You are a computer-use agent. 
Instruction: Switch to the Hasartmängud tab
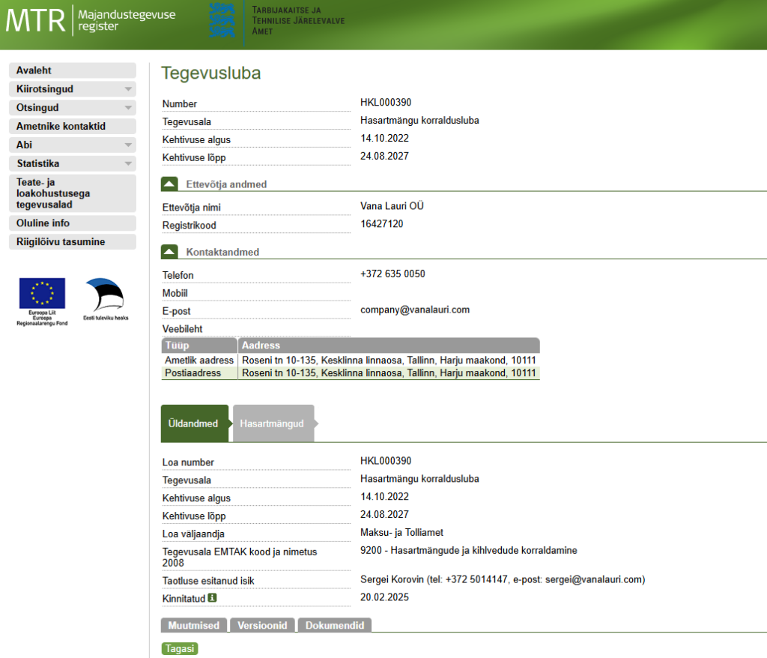tap(272, 423)
